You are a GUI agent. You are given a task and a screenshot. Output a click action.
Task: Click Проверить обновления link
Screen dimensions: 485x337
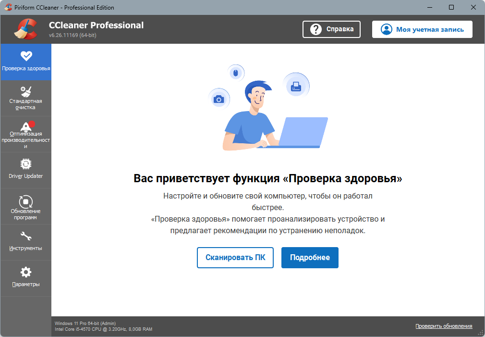pyautogui.click(x=444, y=326)
